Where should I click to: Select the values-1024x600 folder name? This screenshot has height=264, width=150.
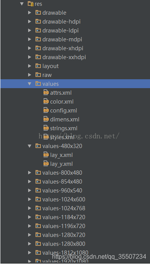(64, 199)
